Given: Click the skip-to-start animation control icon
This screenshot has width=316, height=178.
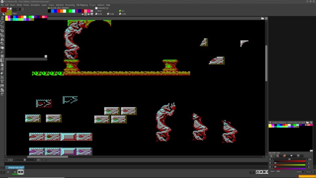Looking at the screenshot, I should [x=264, y=172].
